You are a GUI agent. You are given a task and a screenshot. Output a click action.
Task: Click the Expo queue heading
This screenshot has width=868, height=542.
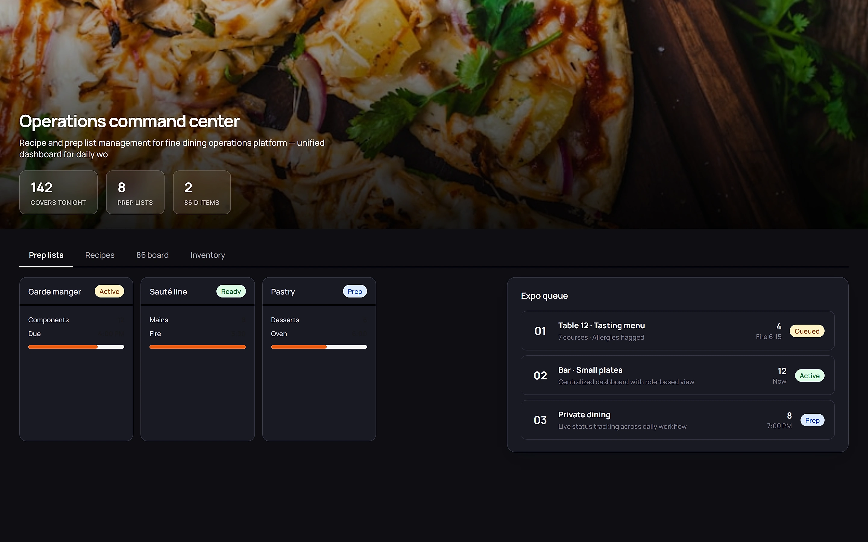coord(544,296)
